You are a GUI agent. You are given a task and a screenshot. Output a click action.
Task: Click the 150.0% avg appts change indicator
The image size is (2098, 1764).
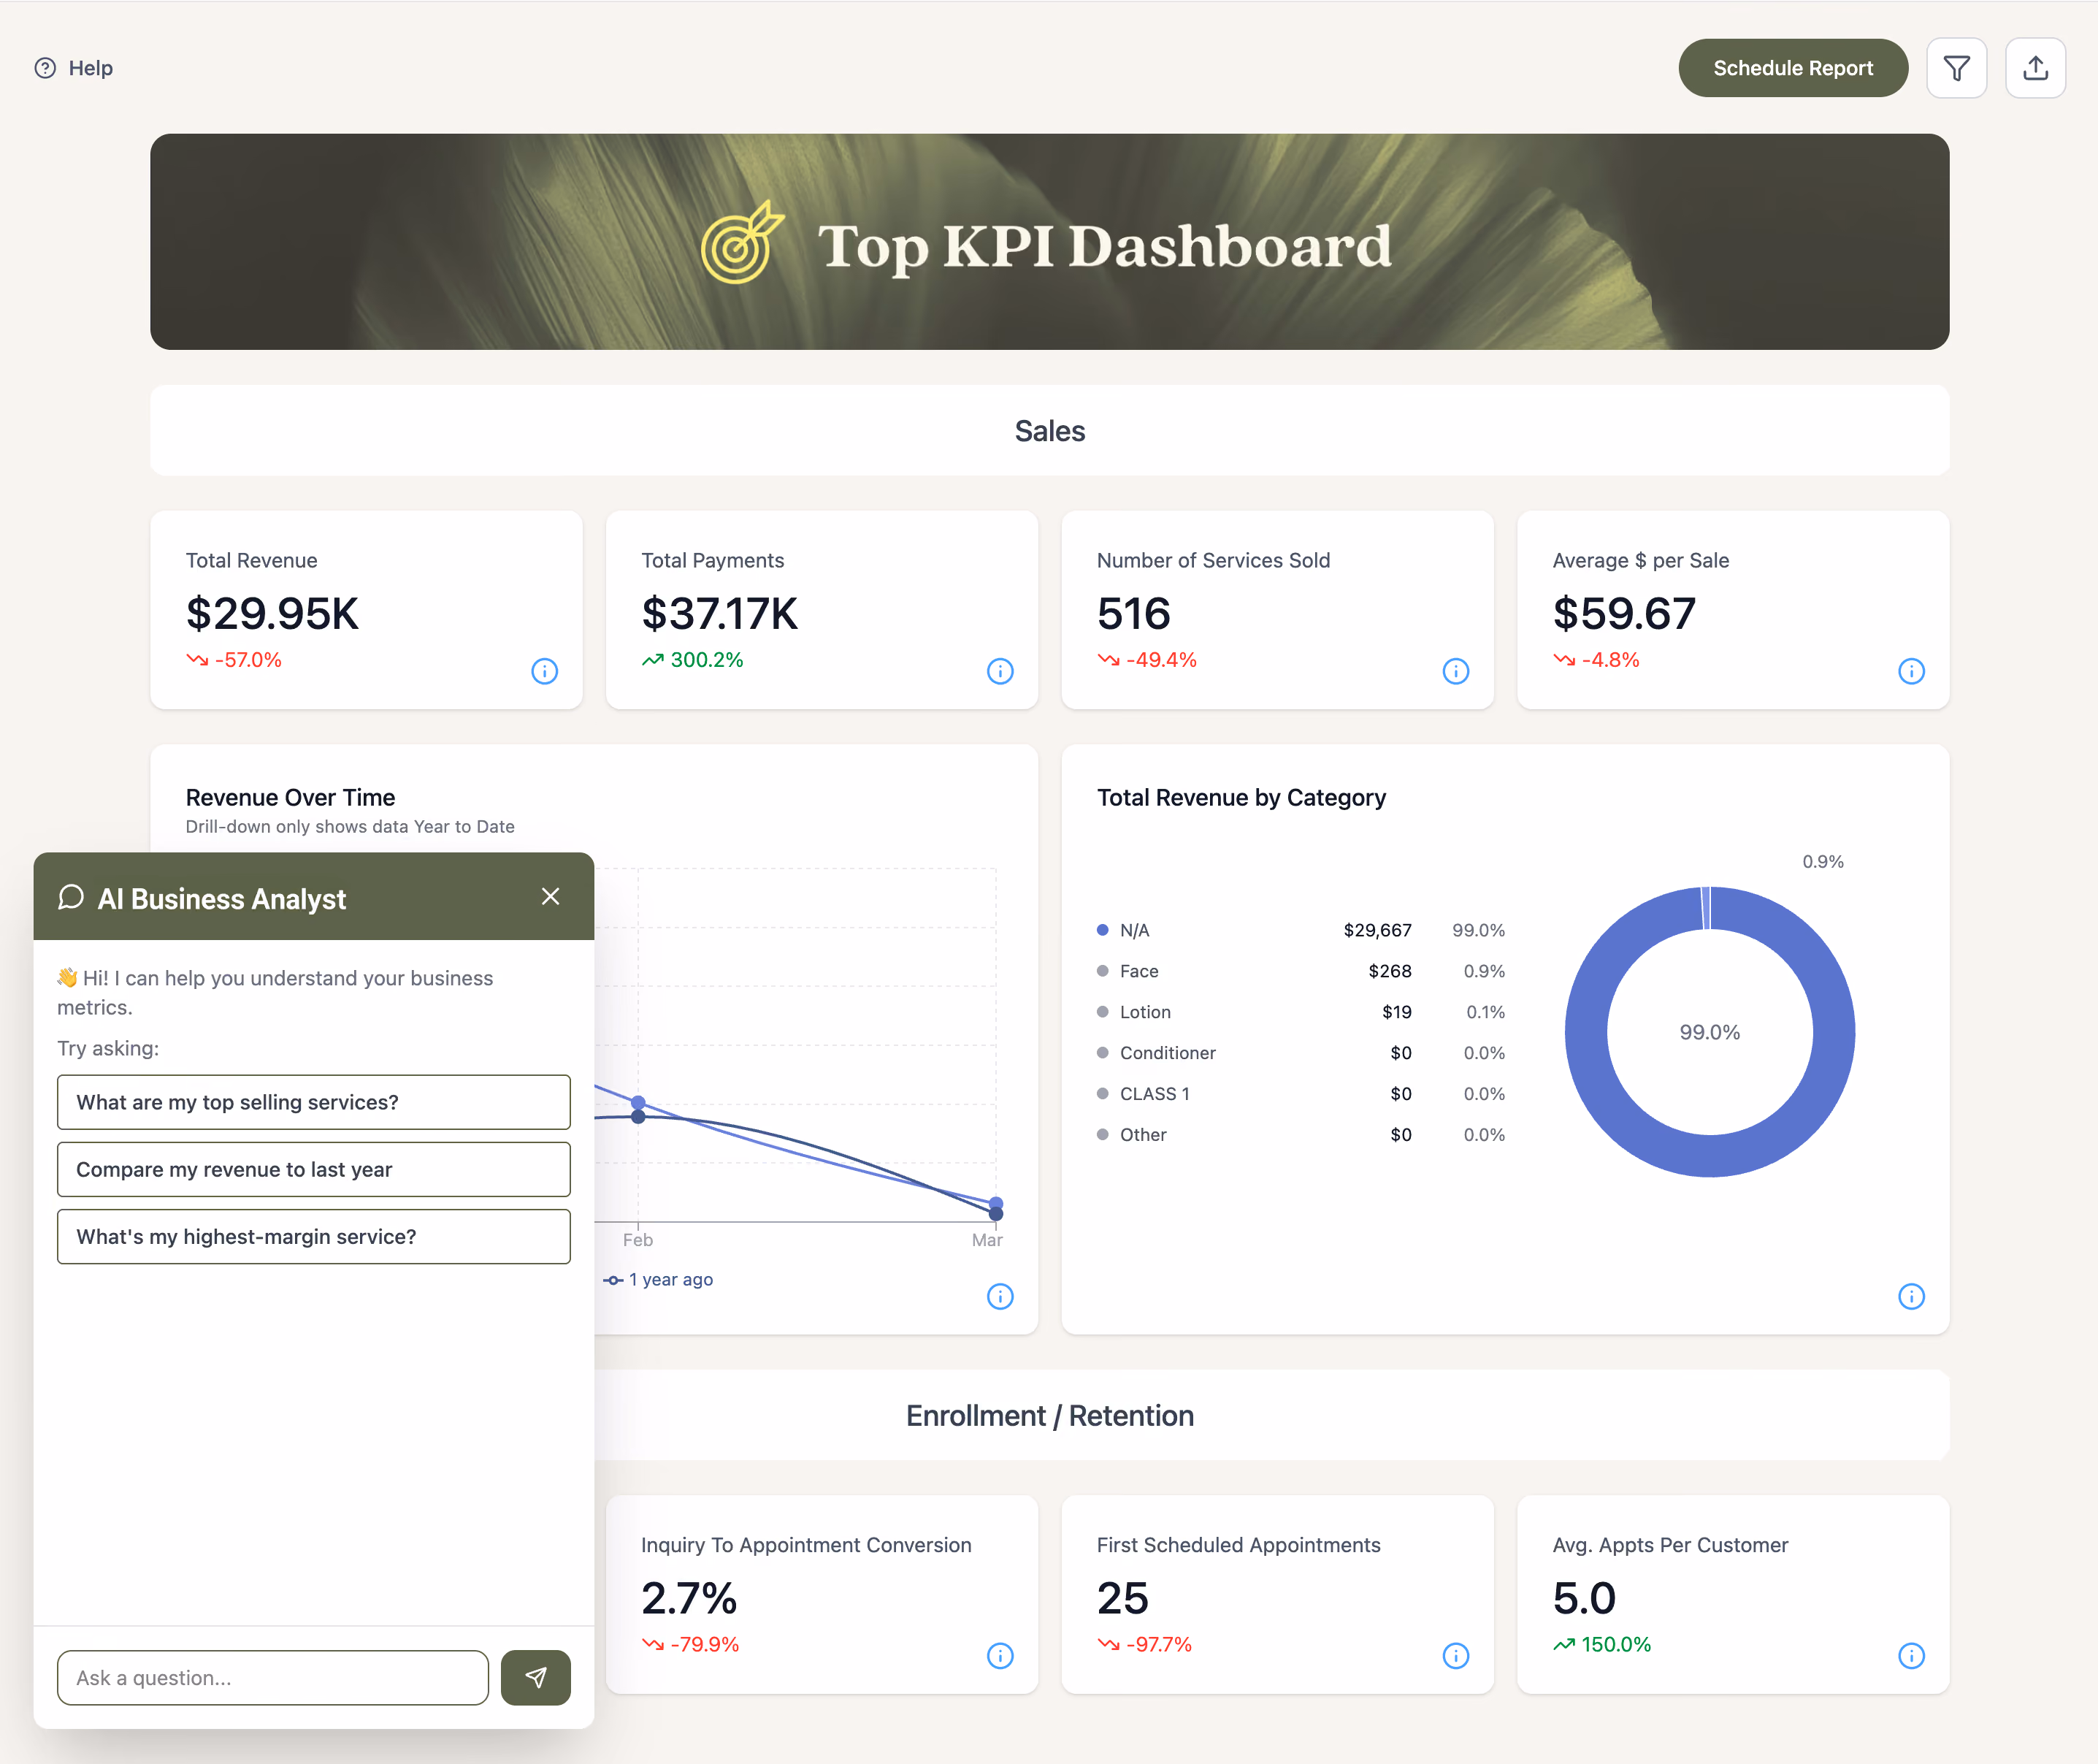point(1602,1645)
